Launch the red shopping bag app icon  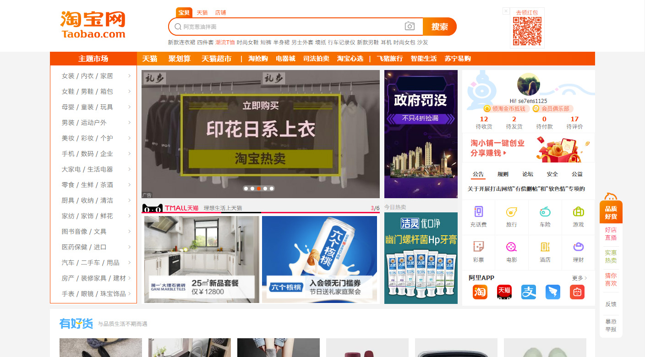pos(577,292)
